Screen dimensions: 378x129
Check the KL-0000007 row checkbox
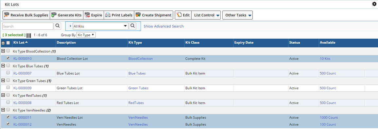tap(8, 73)
